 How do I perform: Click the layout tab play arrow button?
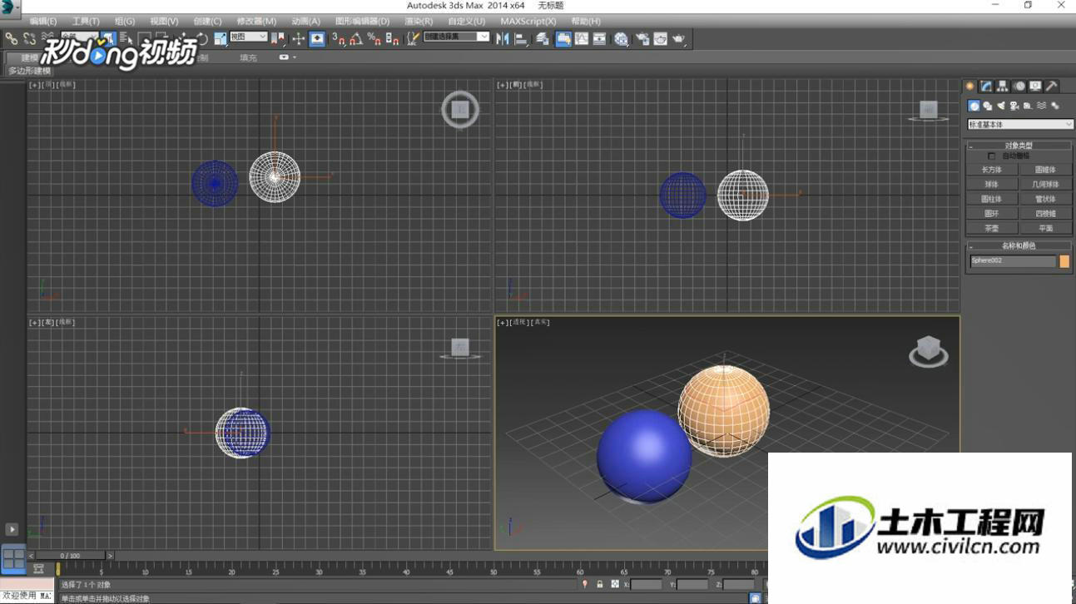(12, 529)
